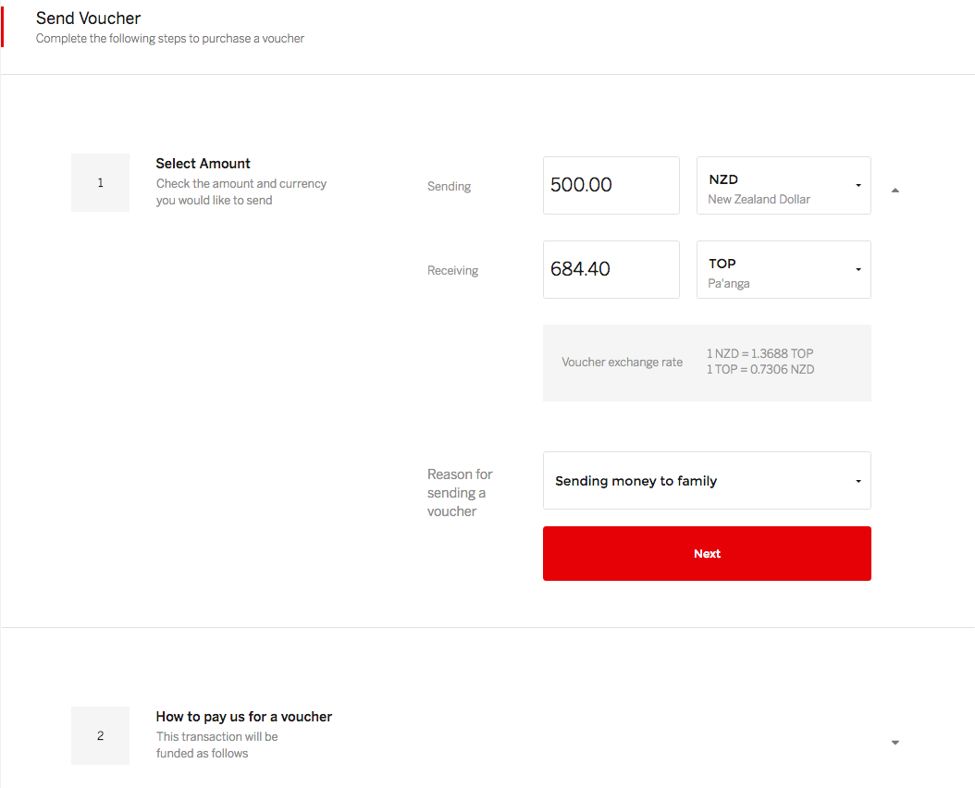Viewport: 975px width, 788px height.
Task: Click the step 2 number box
Action: (100, 736)
